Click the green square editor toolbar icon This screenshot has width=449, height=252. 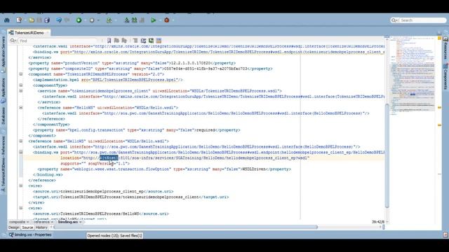[151, 41]
